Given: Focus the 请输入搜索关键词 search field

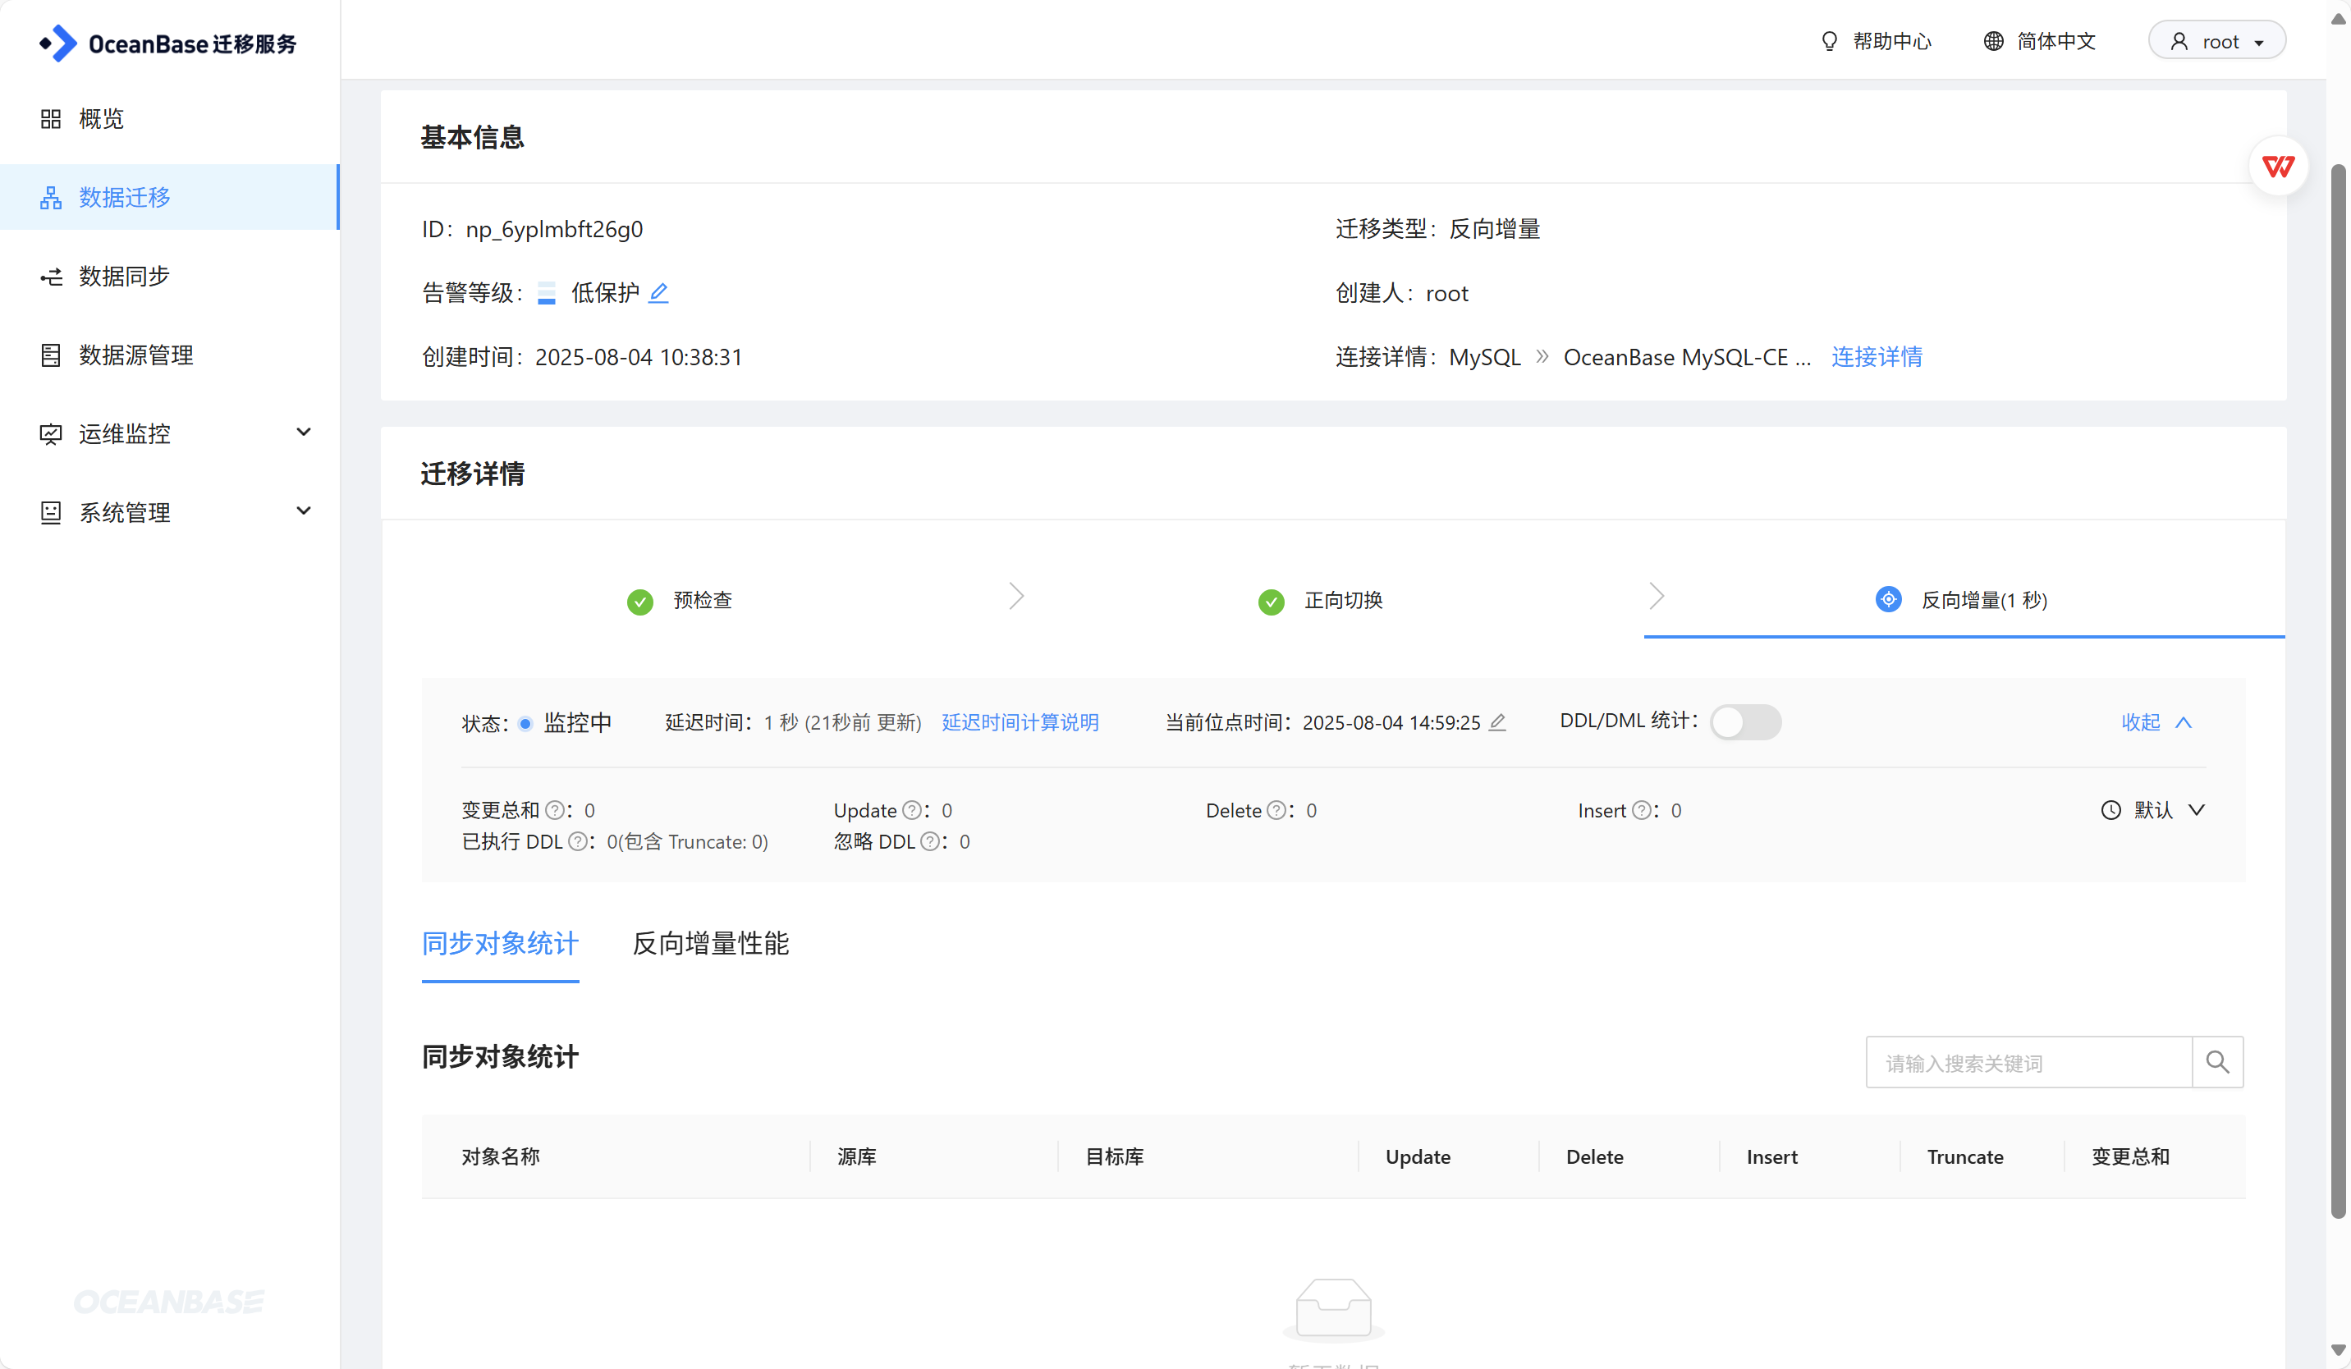Looking at the screenshot, I should (2028, 1062).
